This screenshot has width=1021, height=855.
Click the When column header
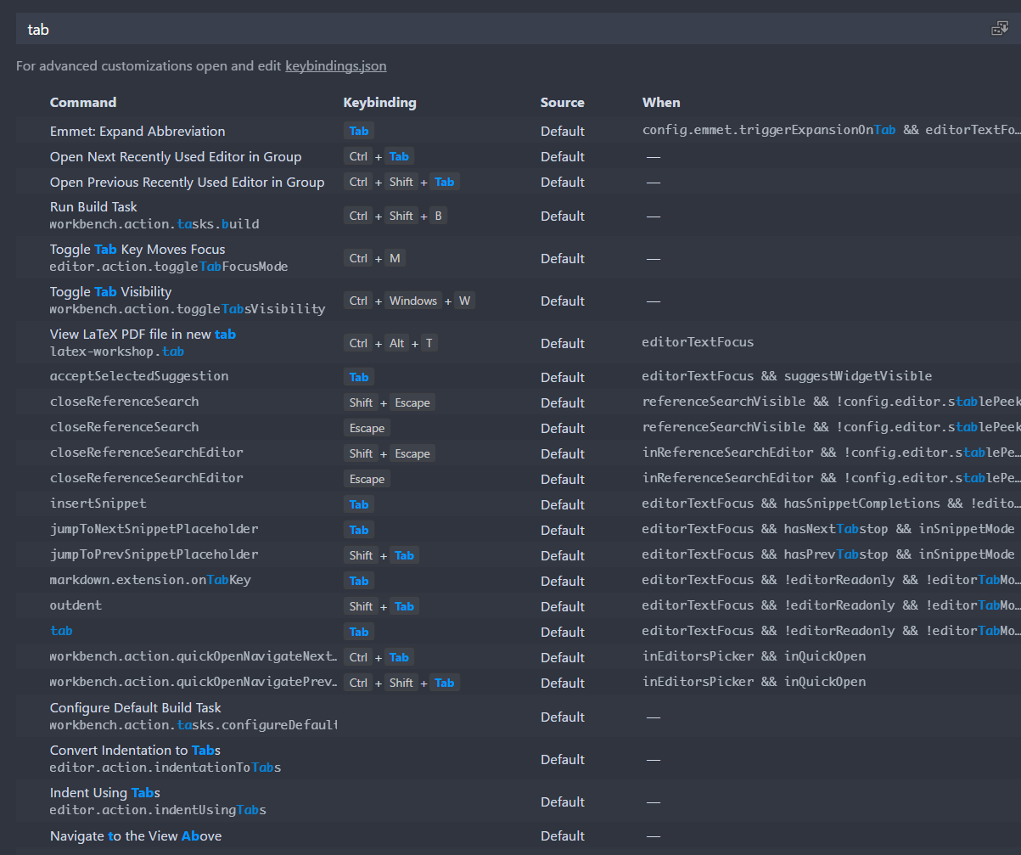[x=661, y=102]
